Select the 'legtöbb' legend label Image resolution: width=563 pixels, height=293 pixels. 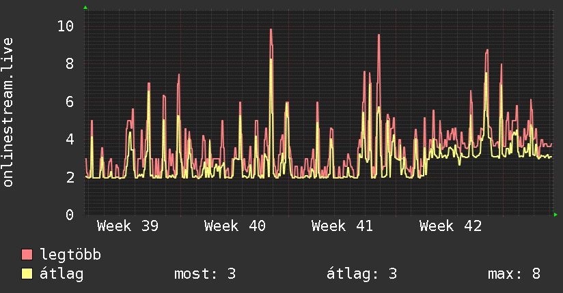coord(70,255)
